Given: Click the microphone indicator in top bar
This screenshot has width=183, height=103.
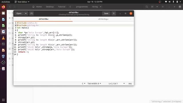Looking at the screenshot, I should tap(174, 2).
